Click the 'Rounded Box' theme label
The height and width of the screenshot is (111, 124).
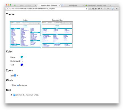(x=57, y=20)
